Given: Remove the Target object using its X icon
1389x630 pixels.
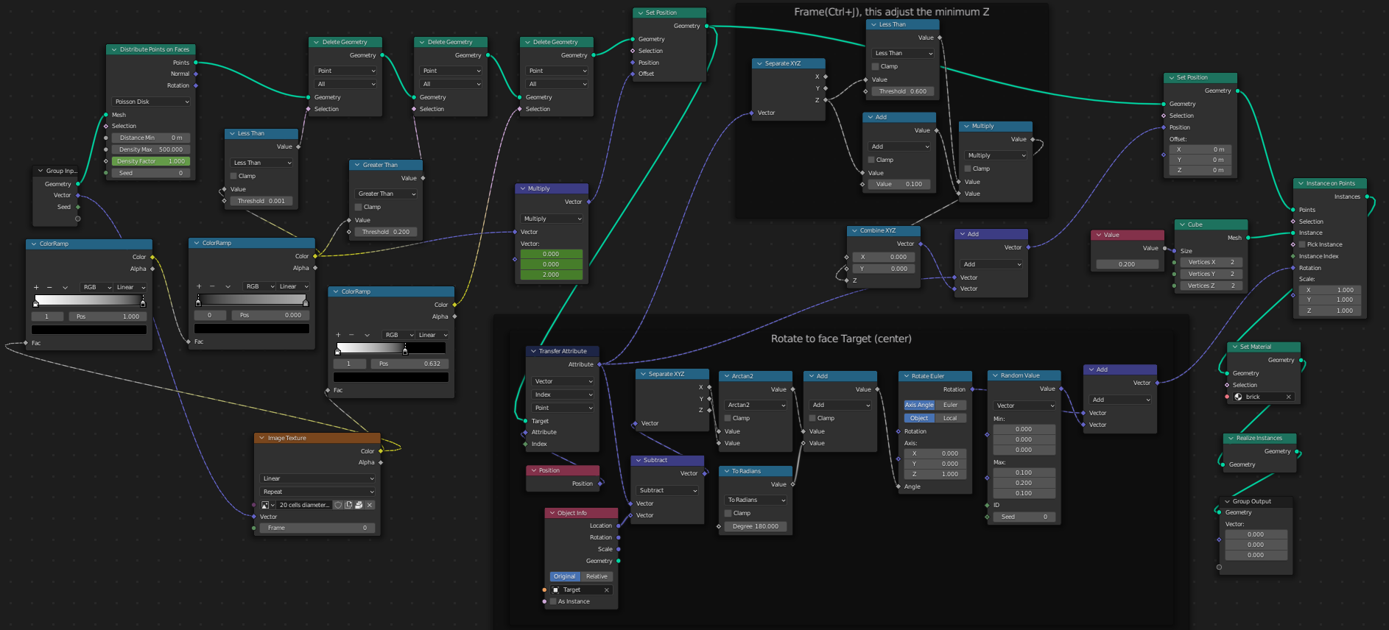Looking at the screenshot, I should (x=607, y=590).
